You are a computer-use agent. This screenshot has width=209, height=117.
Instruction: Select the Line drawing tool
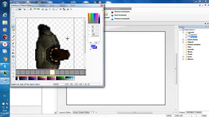[x=13, y=60]
